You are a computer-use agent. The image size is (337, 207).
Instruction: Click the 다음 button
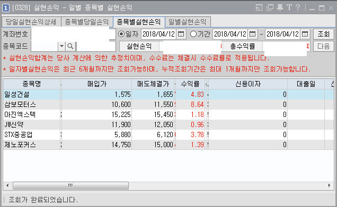(323, 46)
